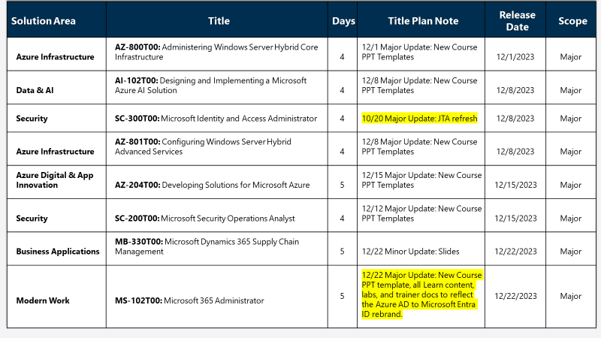Click release date "12/22/2023" in MS-102T00 row

pos(515,296)
